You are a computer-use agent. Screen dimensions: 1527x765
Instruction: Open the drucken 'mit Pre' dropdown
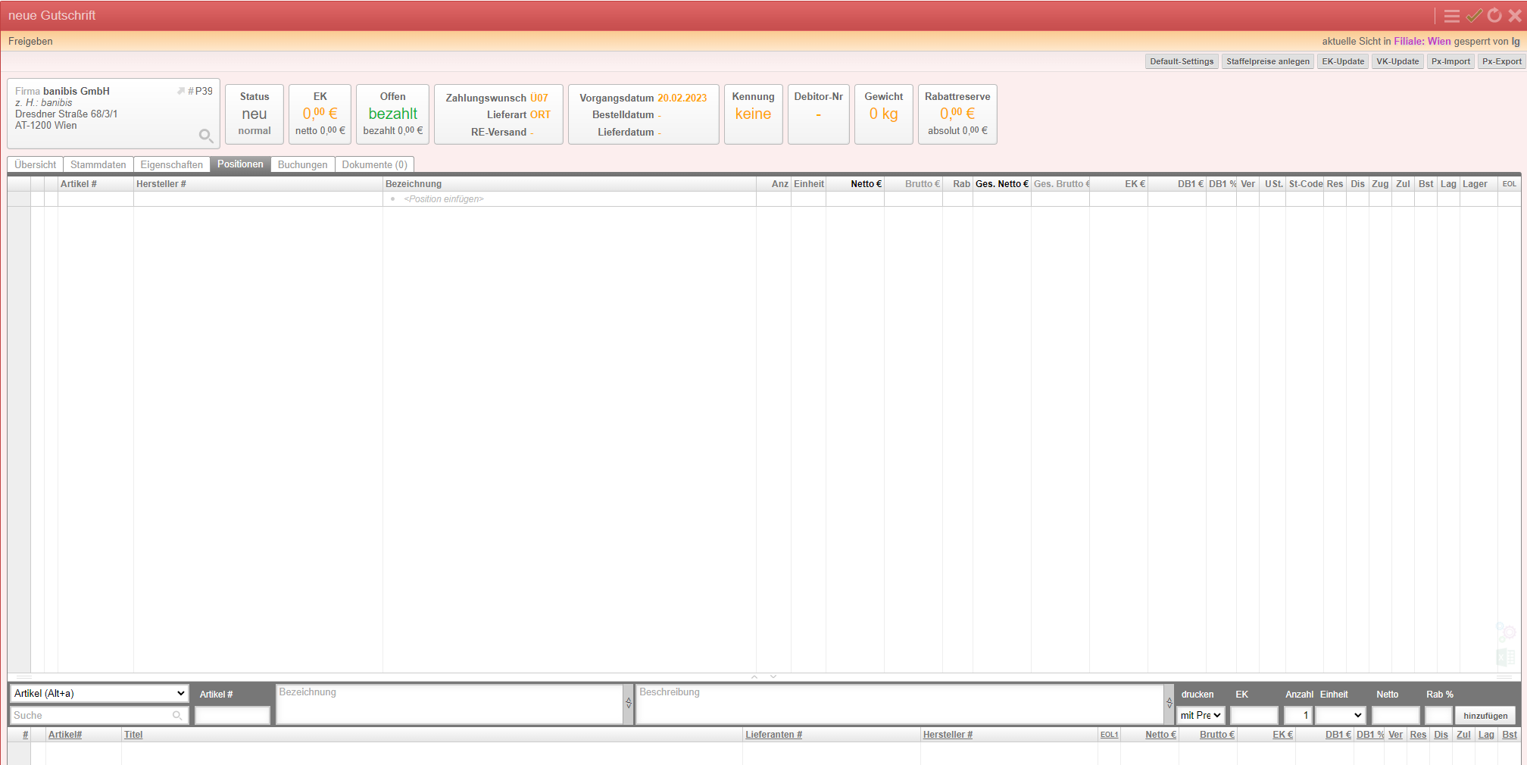(1201, 715)
